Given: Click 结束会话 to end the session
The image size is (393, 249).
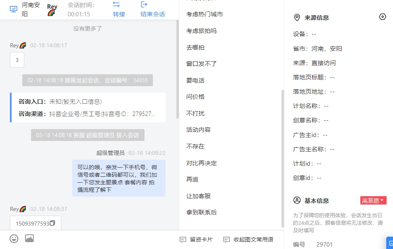Looking at the screenshot, I should [x=153, y=14].
